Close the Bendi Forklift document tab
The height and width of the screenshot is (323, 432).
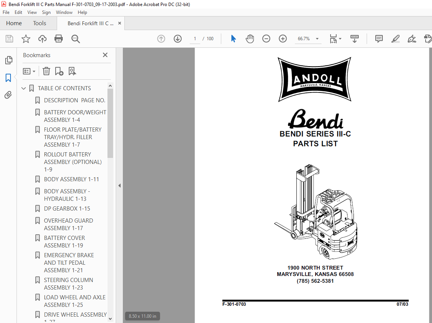[x=119, y=23]
